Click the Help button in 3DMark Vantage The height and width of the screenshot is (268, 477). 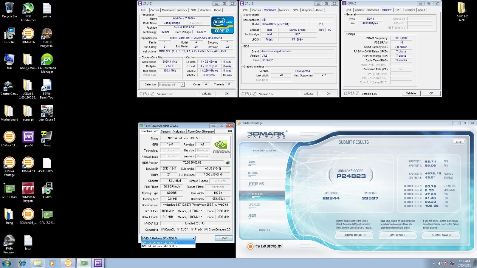(x=459, y=142)
